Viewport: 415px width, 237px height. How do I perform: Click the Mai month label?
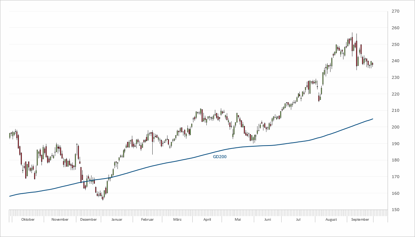click(x=238, y=219)
